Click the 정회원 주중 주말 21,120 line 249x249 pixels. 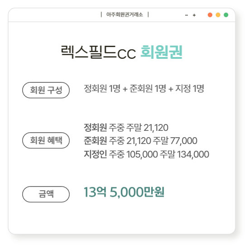126,127
